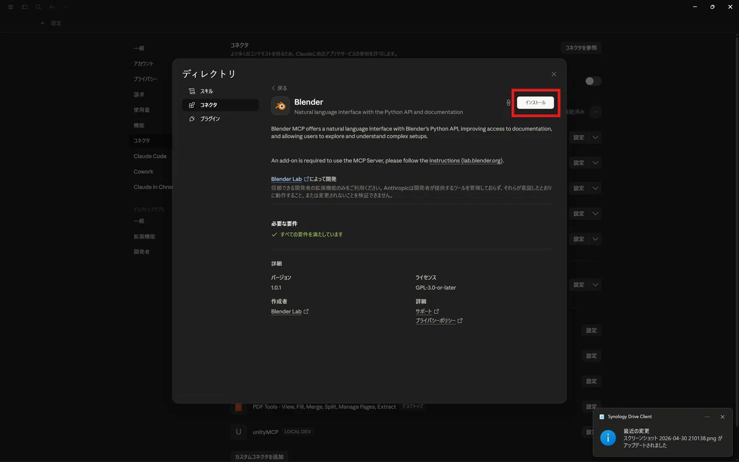This screenshot has width=739, height=462.
Task: Open 一般 under デスクトップアプリ section
Action: click(x=139, y=221)
